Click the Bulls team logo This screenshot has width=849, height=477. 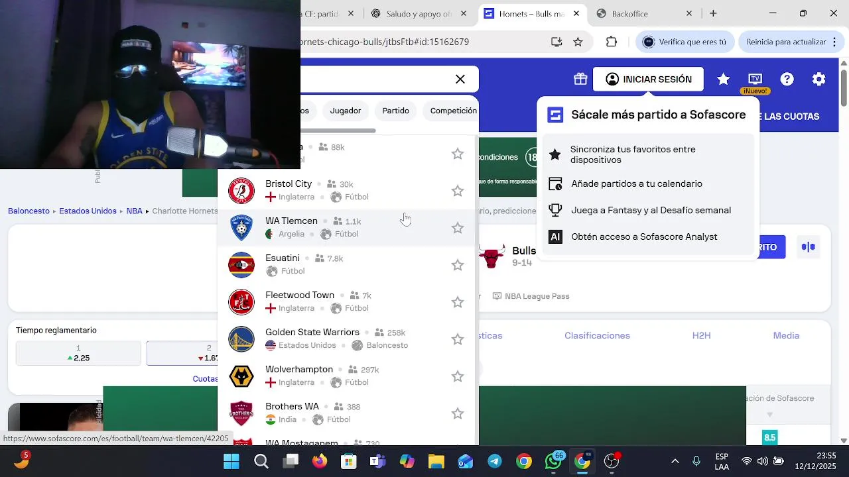(491, 256)
